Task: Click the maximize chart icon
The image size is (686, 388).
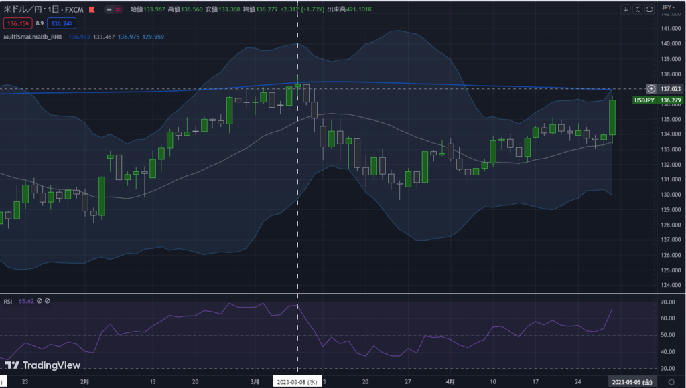Action: [x=648, y=9]
